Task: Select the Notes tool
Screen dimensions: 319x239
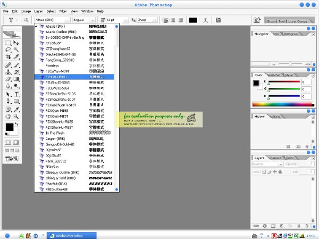Action: 8,110
